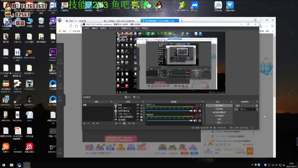Open CPUID CPU-Z desktop shortcut
Screen dimensions: 298x168
(53, 24)
